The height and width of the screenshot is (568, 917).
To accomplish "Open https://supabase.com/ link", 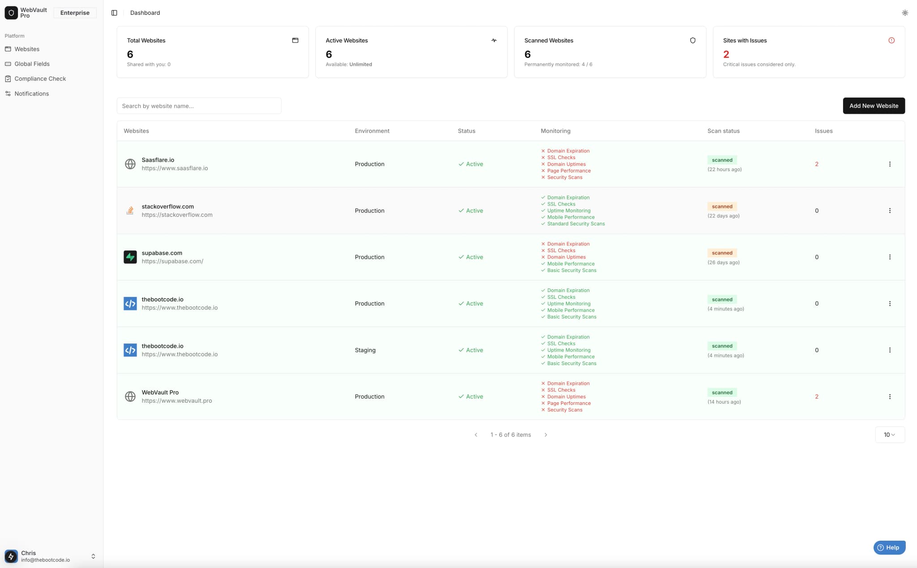I will [172, 262].
